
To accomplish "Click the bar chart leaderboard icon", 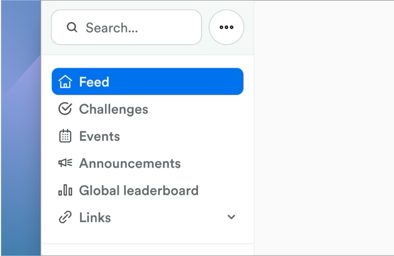I will 65,190.
